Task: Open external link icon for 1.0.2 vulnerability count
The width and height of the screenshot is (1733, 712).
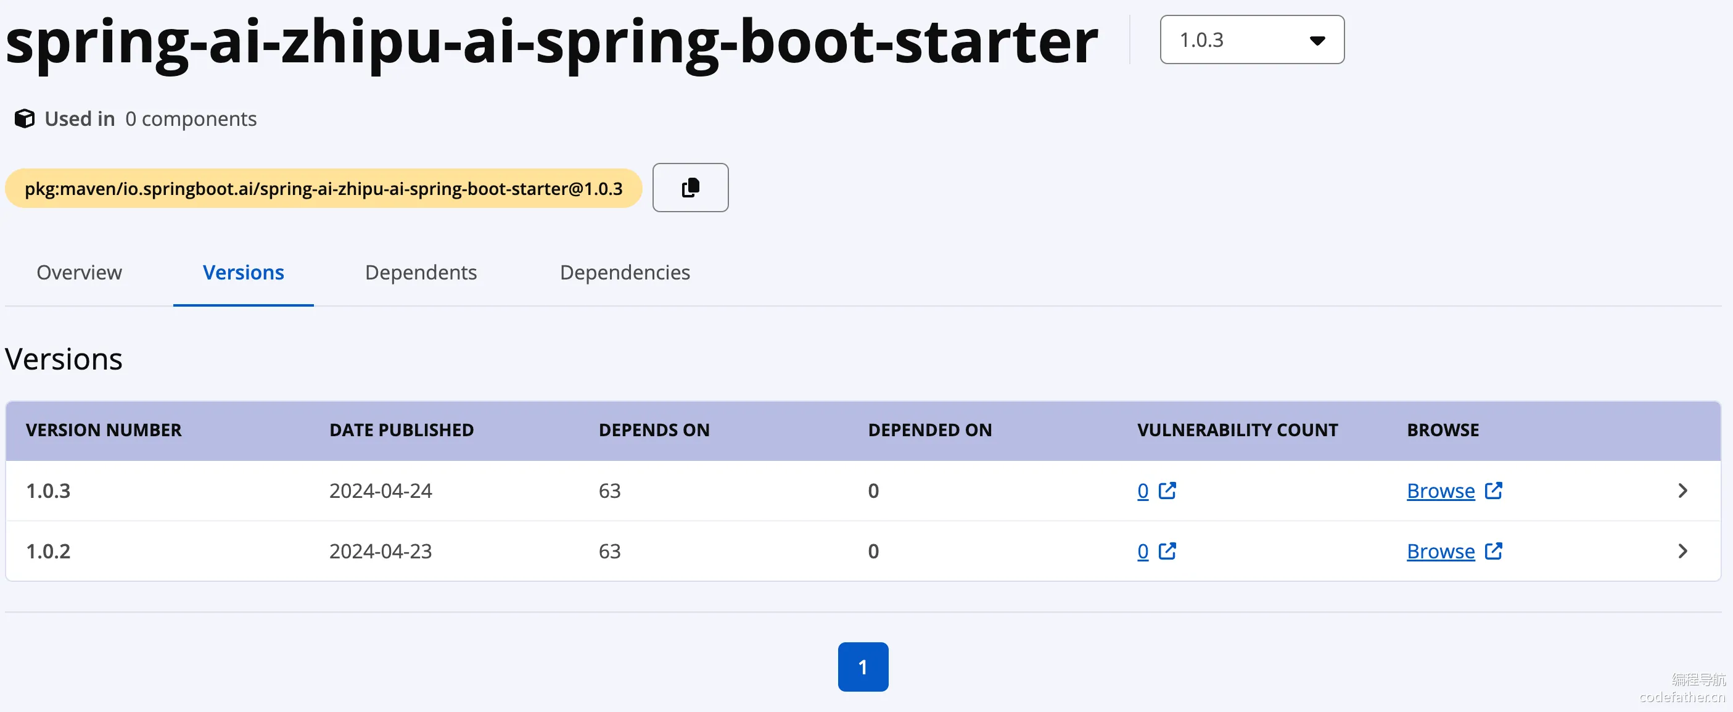Action: tap(1167, 551)
